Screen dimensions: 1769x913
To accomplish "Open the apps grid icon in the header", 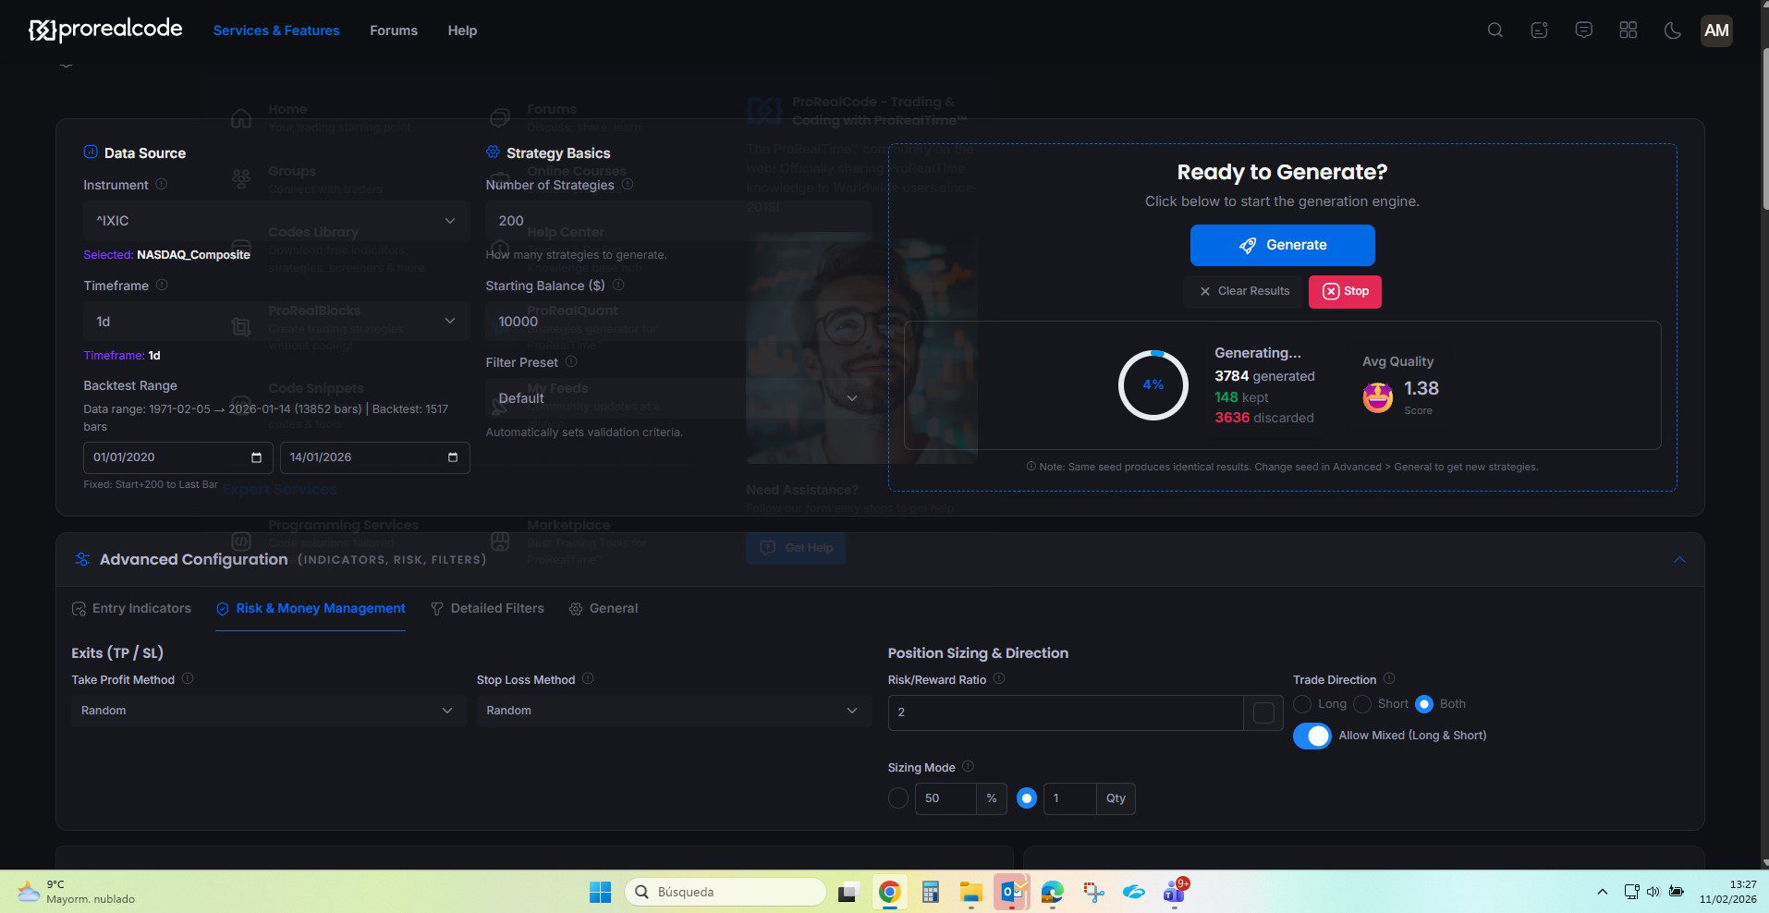I will (x=1628, y=30).
